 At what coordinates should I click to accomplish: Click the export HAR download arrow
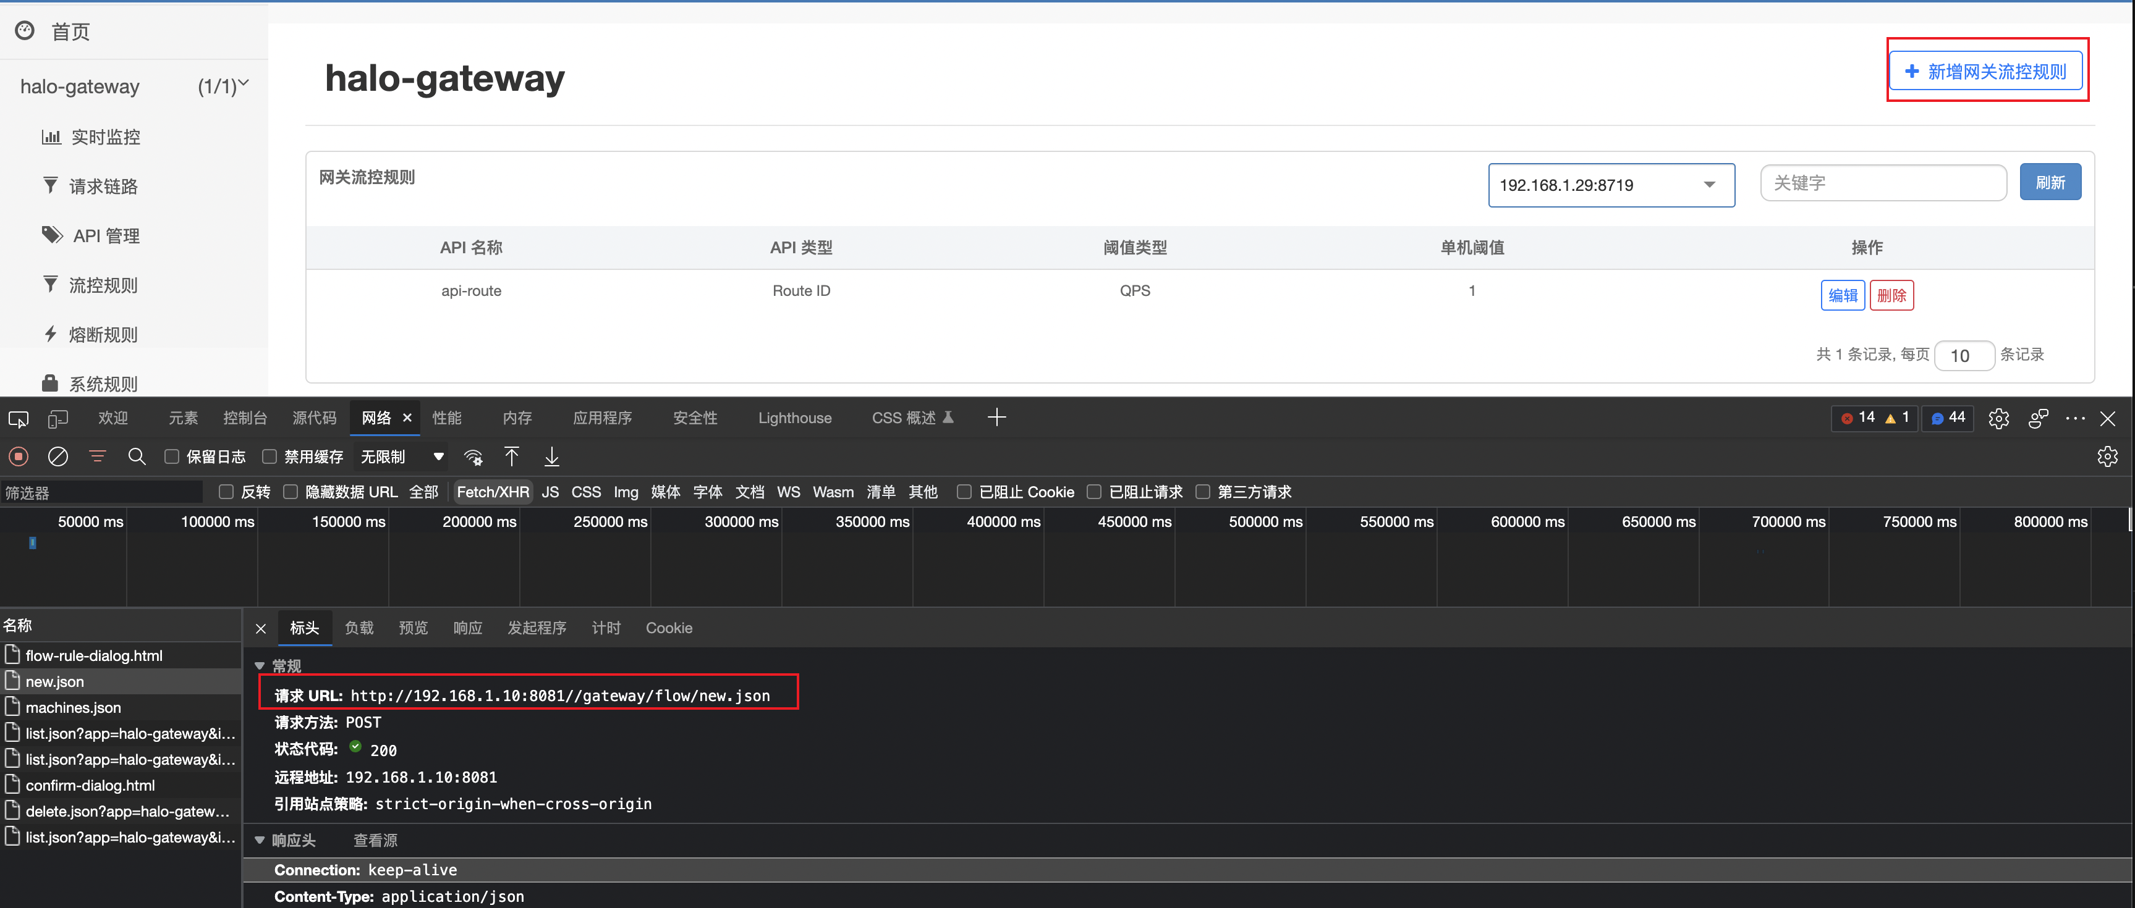pos(552,456)
